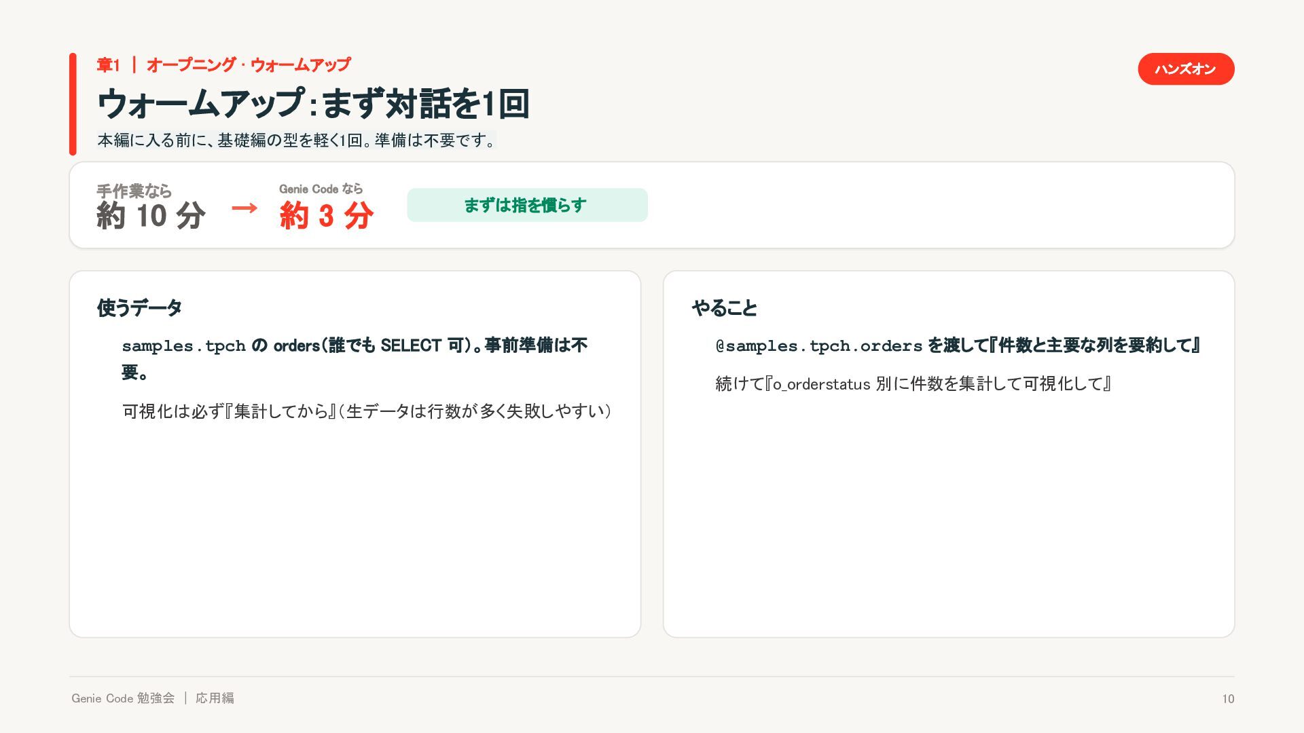
Task: Click the footer text Genie Code 勉強会
Action: click(x=123, y=698)
